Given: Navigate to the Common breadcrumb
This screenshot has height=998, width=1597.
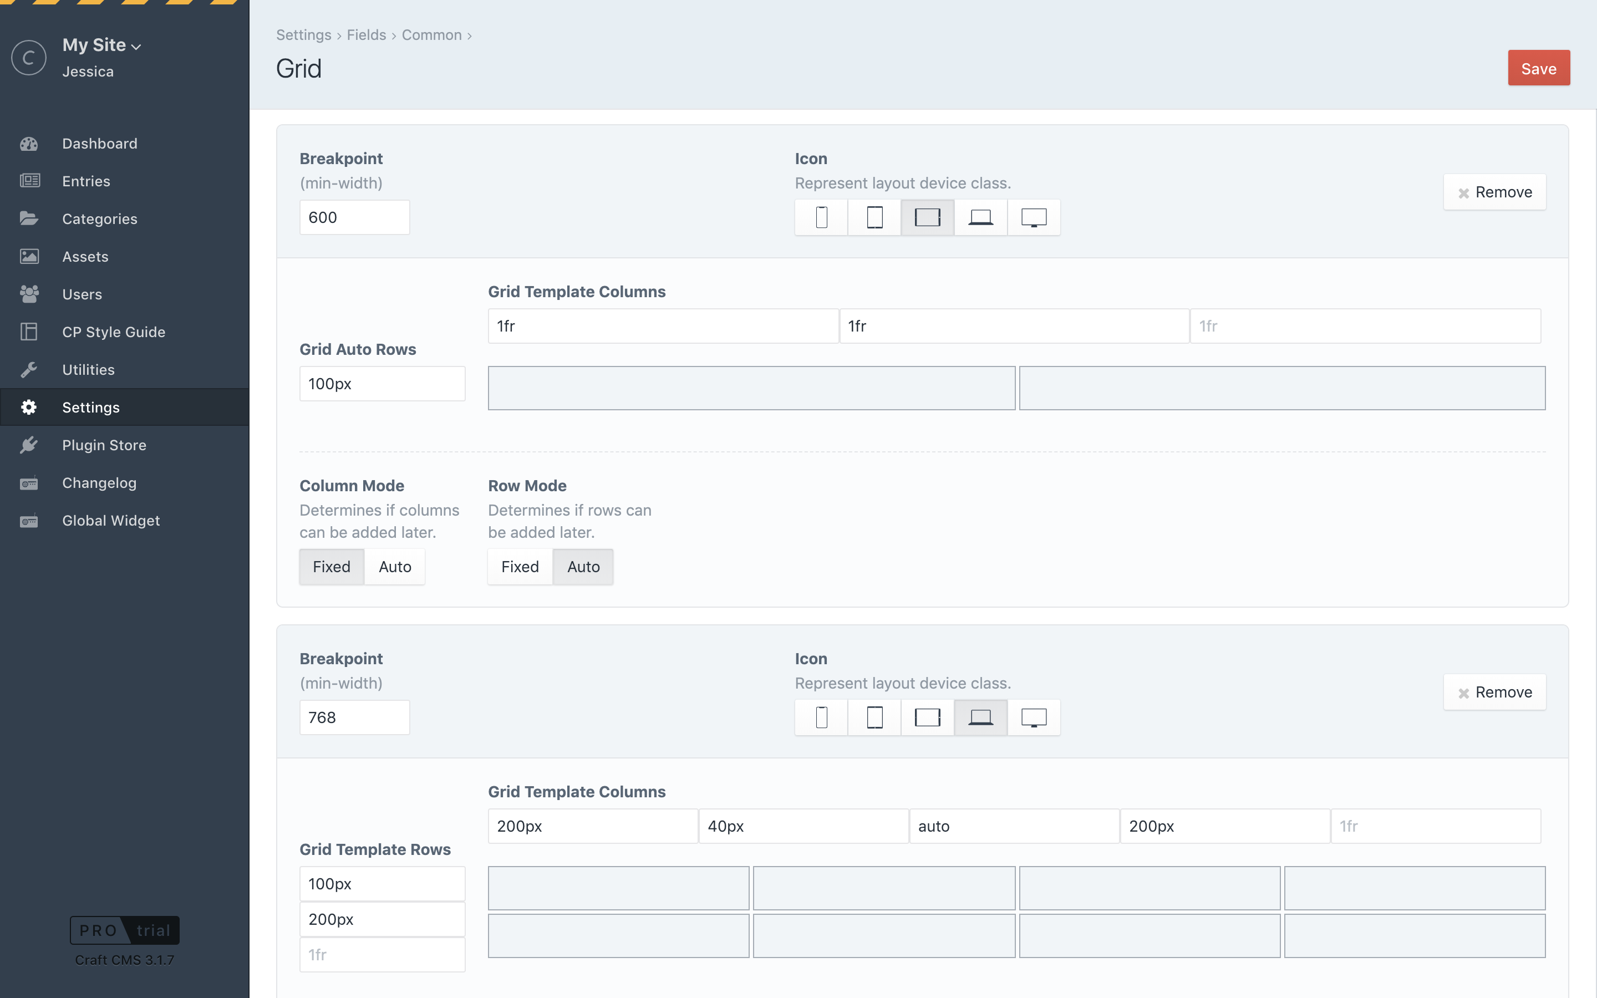Looking at the screenshot, I should click(431, 35).
